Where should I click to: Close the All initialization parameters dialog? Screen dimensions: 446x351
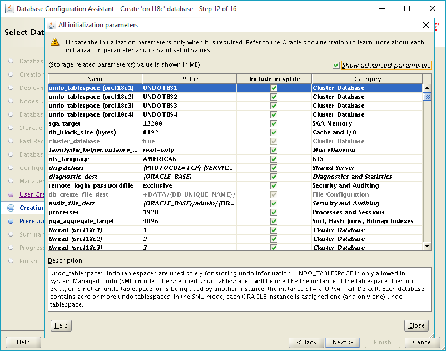pyautogui.click(x=426, y=25)
